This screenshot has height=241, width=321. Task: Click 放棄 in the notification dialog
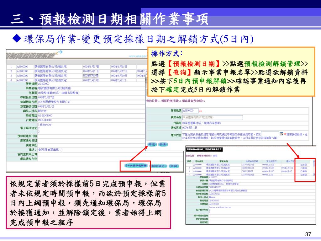click(163, 144)
